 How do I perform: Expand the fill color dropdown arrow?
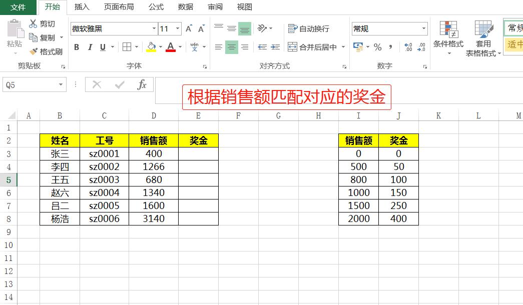pos(161,47)
